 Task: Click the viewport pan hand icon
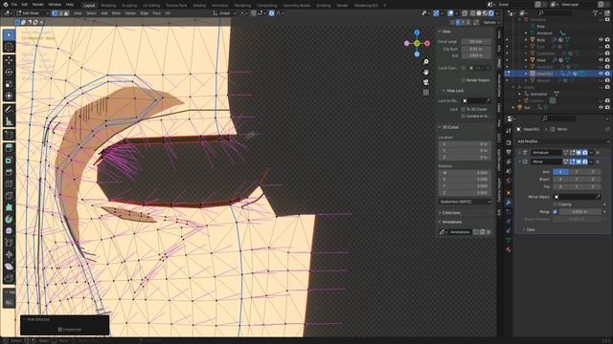coord(425,73)
